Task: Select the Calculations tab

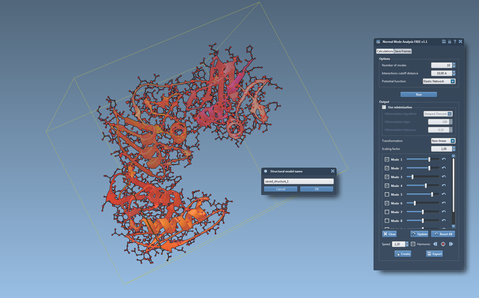Action: pyautogui.click(x=385, y=51)
